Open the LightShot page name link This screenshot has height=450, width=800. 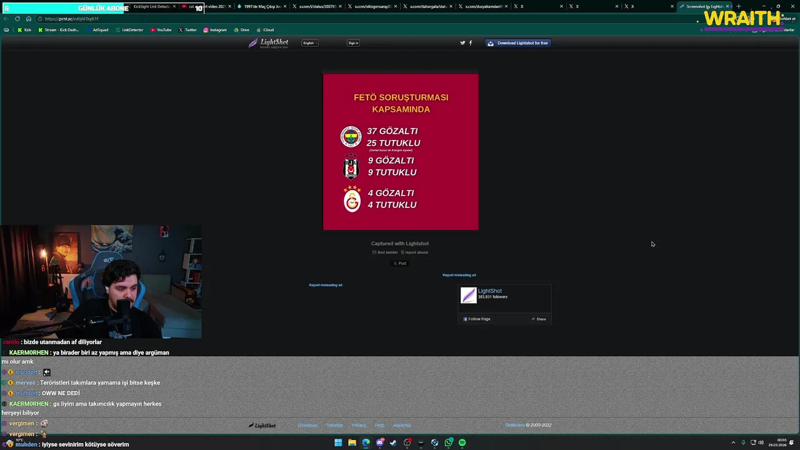pos(490,291)
